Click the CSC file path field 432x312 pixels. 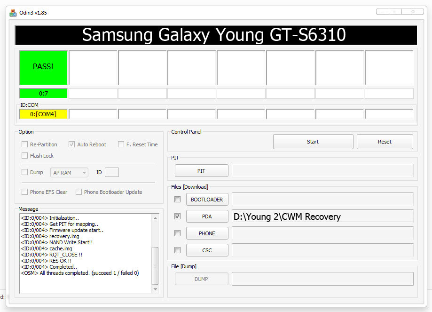pyautogui.click(x=322, y=250)
